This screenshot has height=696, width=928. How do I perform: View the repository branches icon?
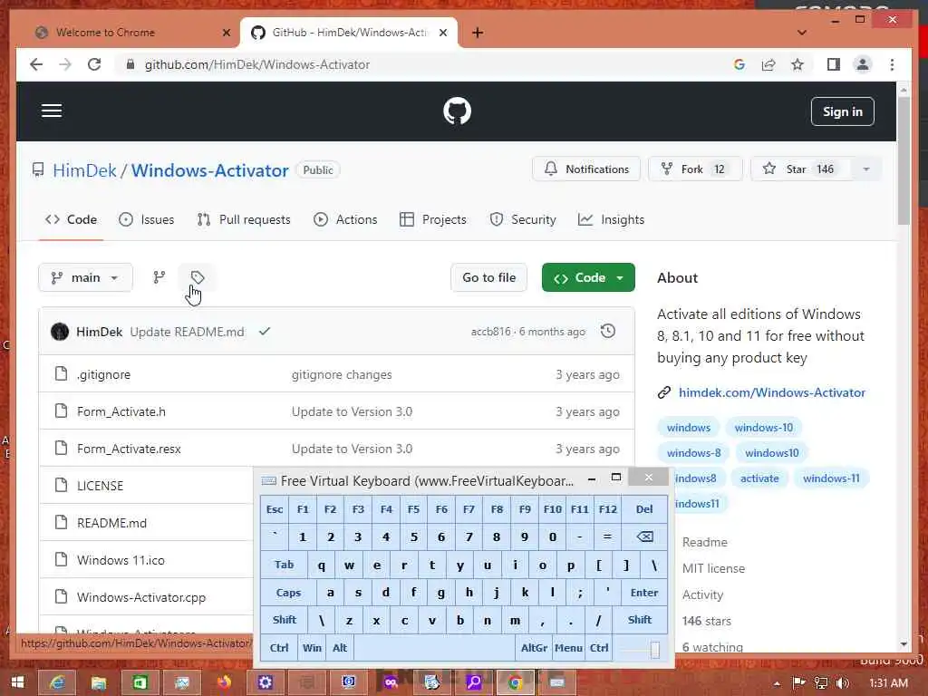(x=159, y=277)
